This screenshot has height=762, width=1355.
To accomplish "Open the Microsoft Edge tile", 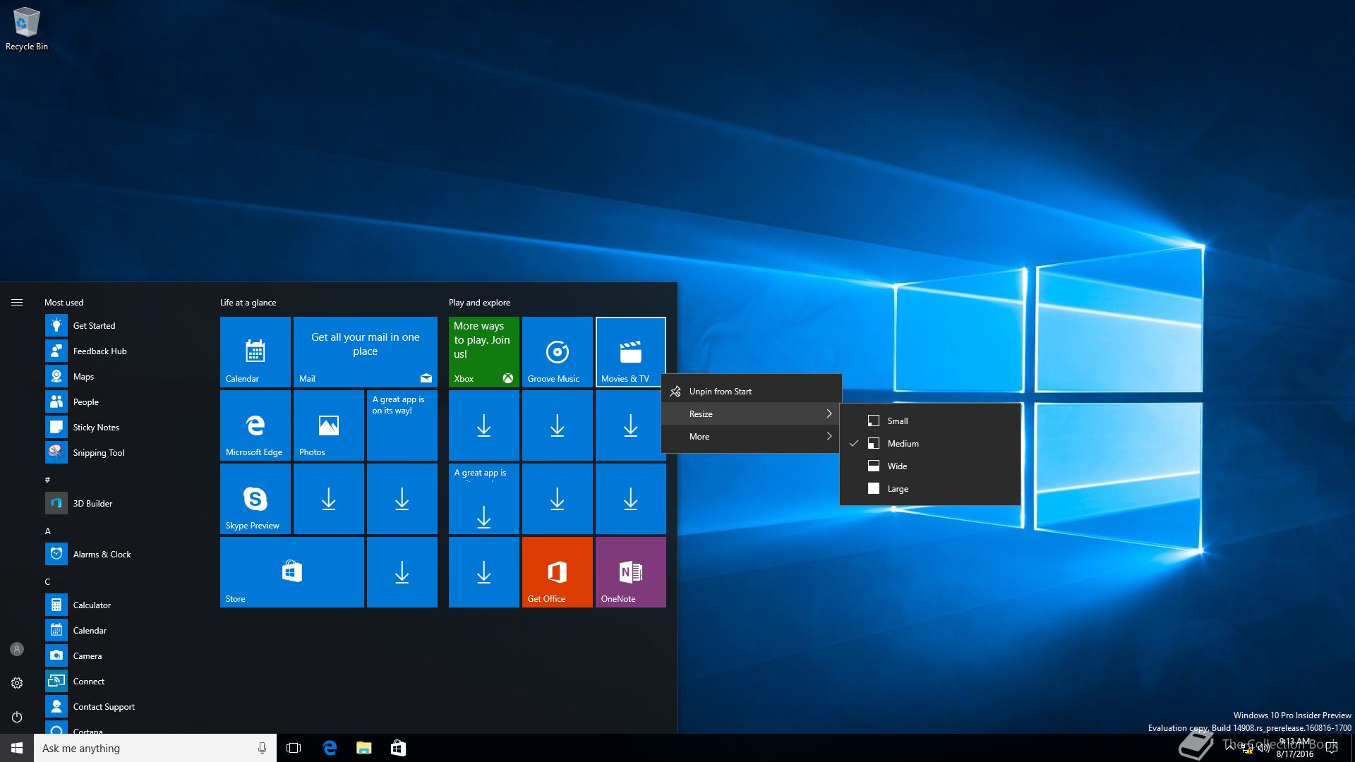I will 255,425.
